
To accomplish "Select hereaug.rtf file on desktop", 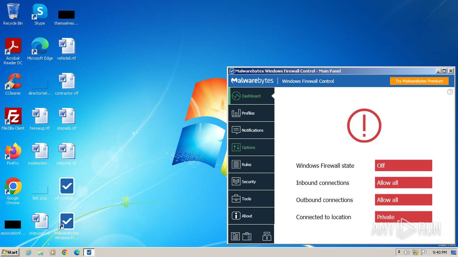I will pyautogui.click(x=40, y=119).
